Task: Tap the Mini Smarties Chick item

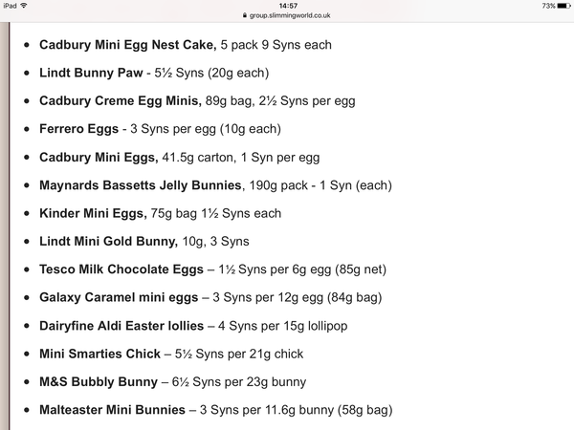Action: pos(171,354)
